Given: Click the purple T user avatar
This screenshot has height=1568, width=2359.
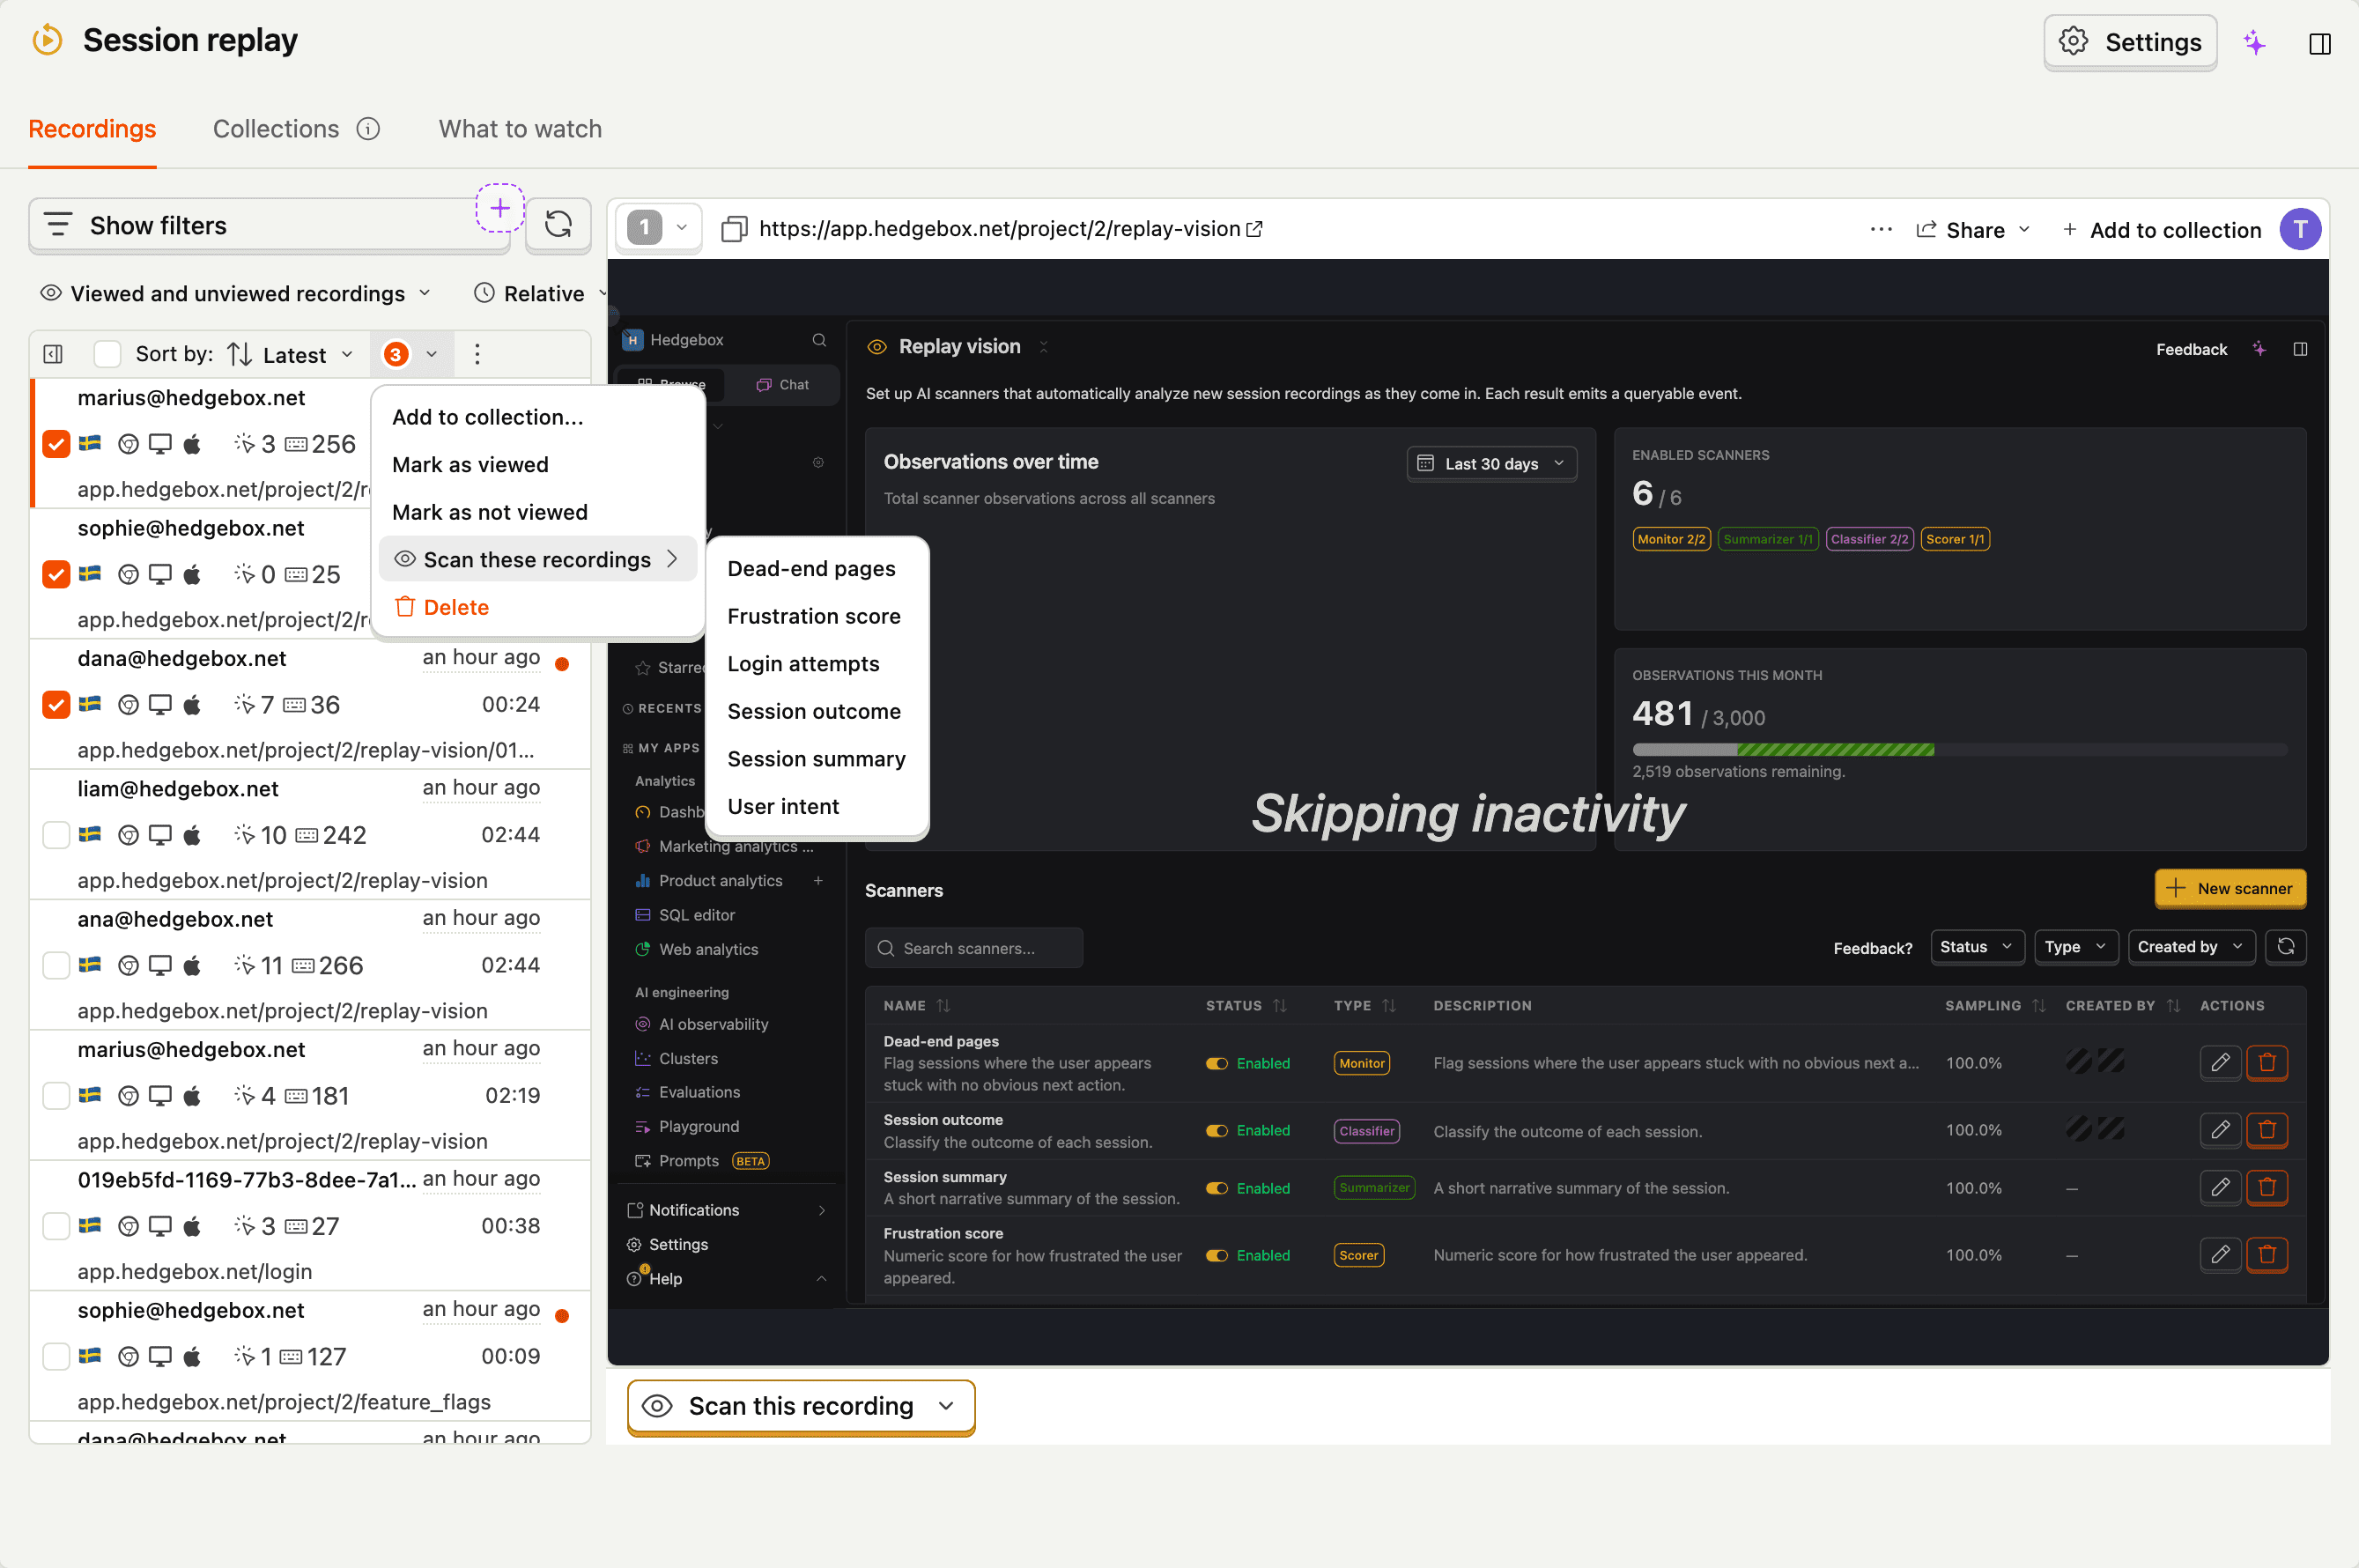Looking at the screenshot, I should pyautogui.click(x=2300, y=229).
